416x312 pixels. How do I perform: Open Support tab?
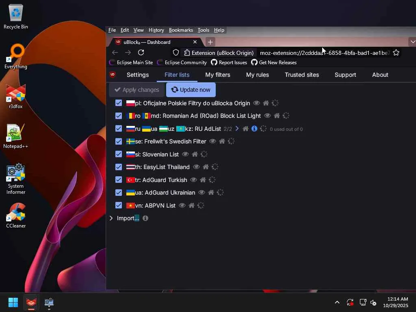345,75
